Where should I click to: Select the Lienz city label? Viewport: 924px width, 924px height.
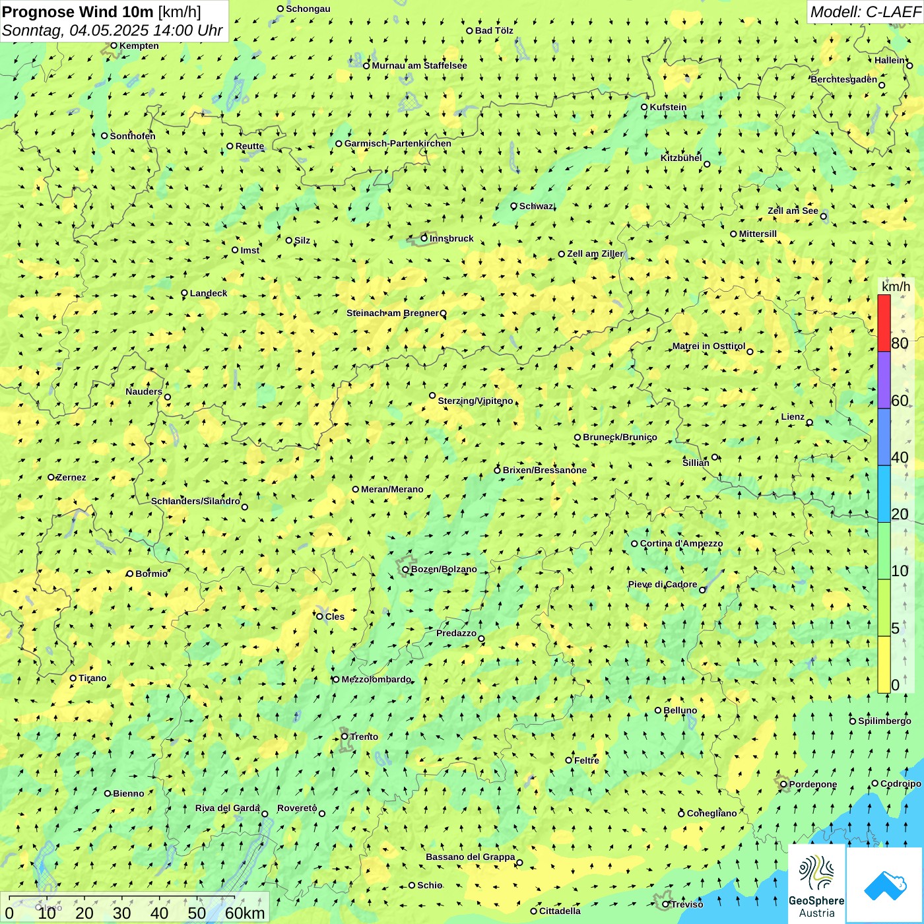click(x=793, y=416)
